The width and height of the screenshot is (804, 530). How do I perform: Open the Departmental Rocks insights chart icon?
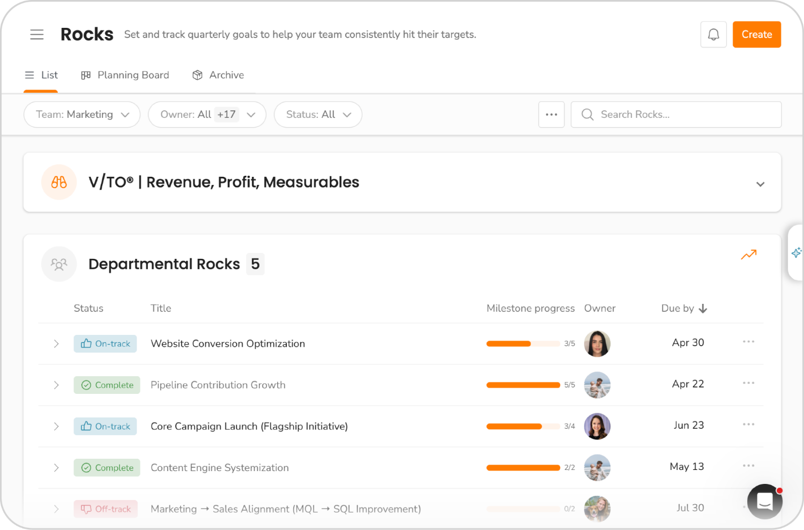click(749, 255)
